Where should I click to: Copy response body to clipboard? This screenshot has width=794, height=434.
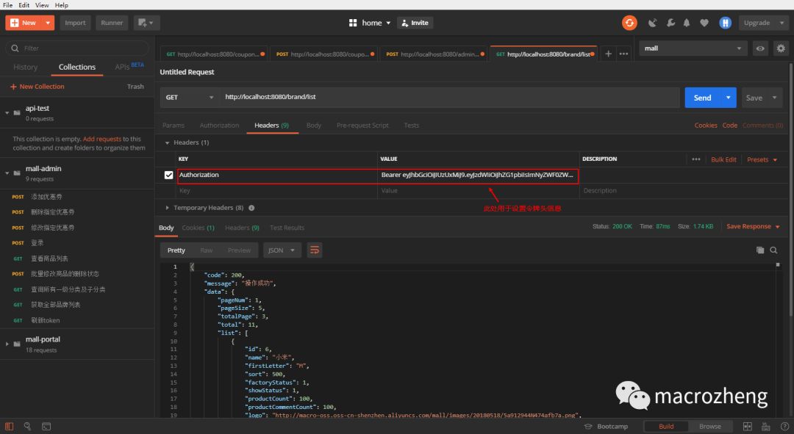click(760, 250)
